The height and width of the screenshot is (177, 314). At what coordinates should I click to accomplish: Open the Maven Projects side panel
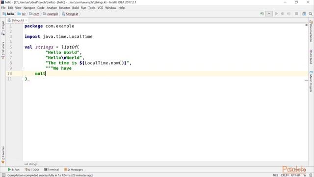(x=311, y=81)
